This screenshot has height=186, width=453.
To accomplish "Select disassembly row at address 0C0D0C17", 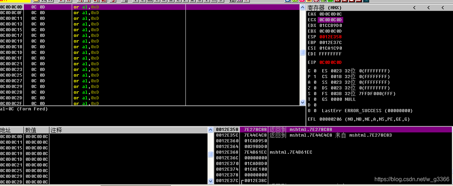I will 150,35.
